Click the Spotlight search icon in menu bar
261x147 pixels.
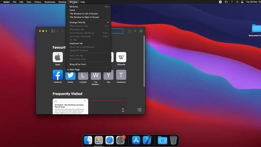click(237, 2)
